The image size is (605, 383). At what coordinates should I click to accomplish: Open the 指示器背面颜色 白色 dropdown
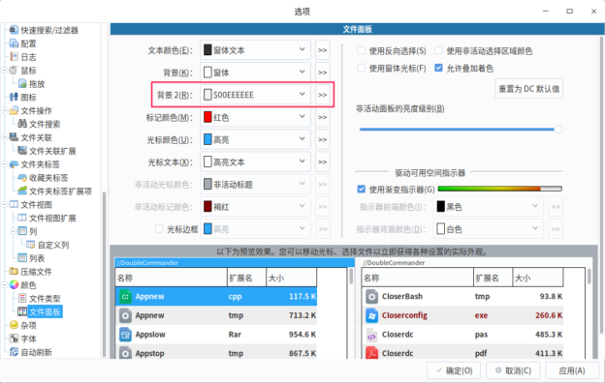point(489,229)
